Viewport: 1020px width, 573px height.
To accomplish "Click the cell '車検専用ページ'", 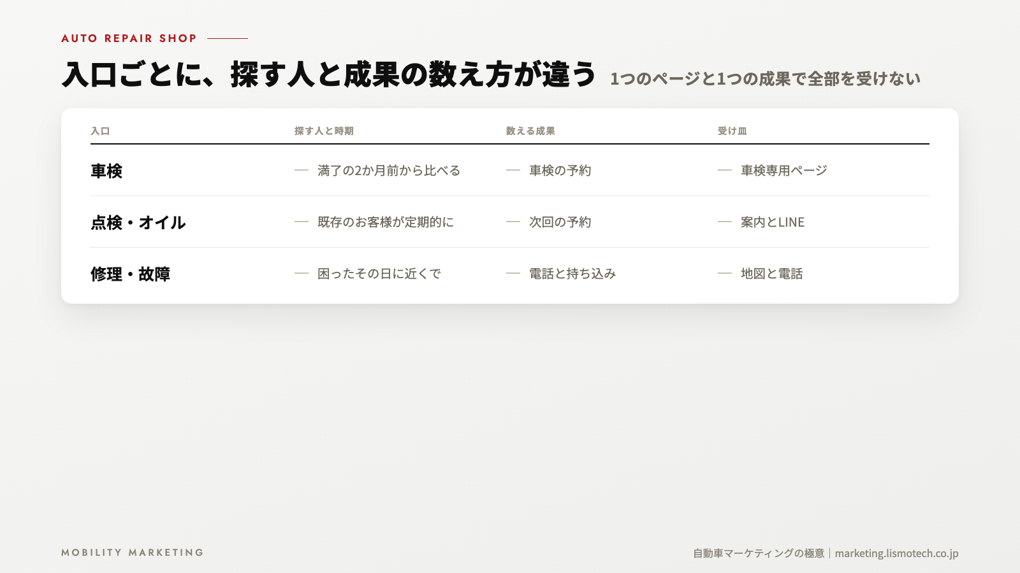I will click(x=784, y=171).
